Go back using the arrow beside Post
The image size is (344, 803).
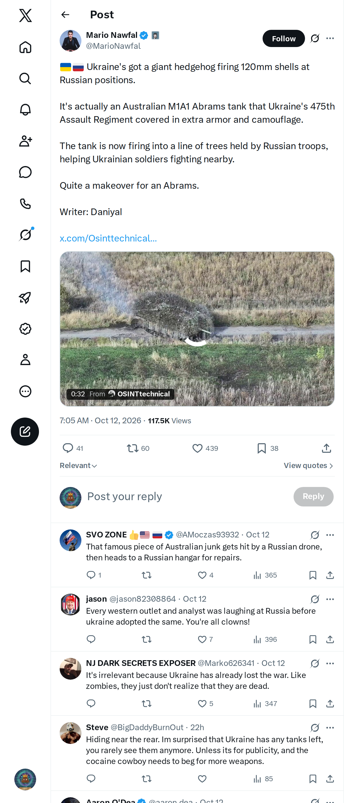tap(65, 15)
